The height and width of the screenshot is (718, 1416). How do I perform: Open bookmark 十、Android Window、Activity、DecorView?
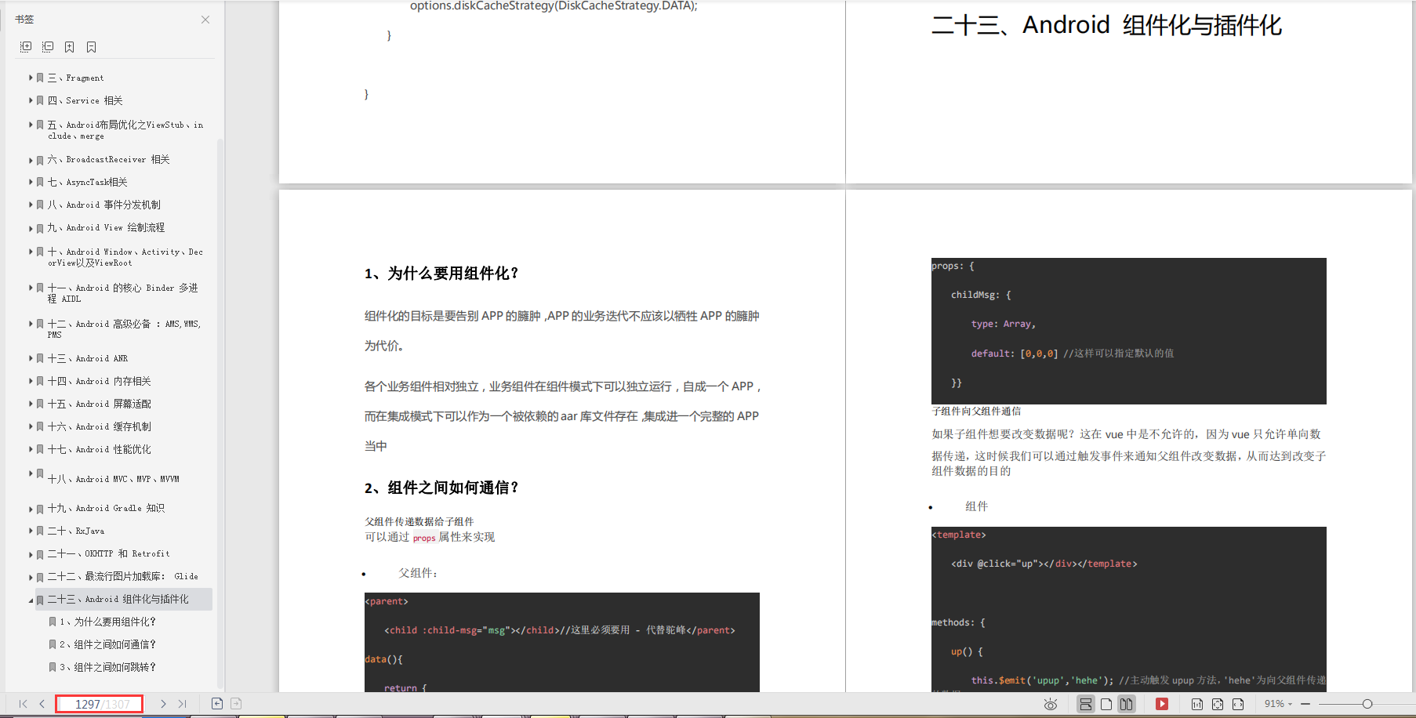(x=125, y=257)
